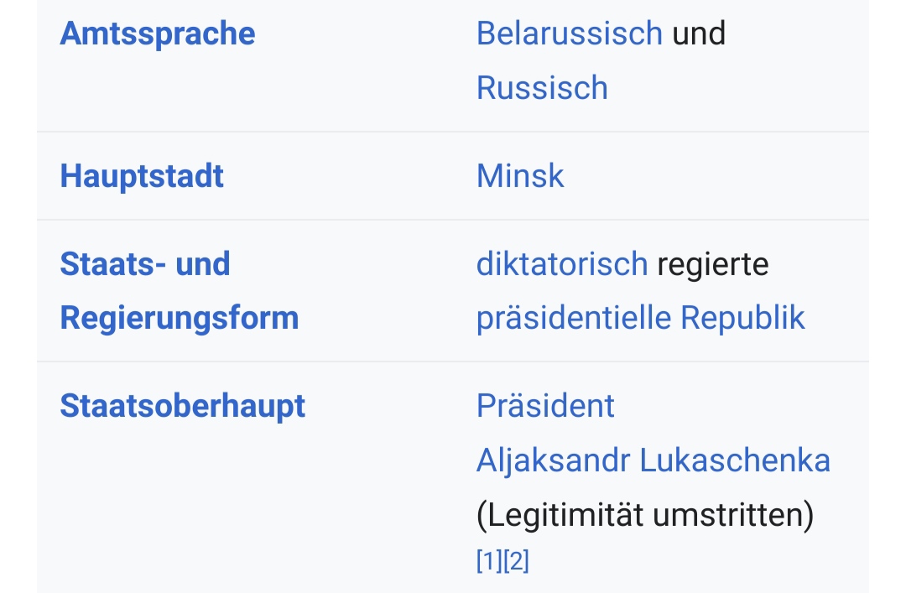Open the Amtssprache link
This screenshot has width=906, height=593.
click(158, 34)
